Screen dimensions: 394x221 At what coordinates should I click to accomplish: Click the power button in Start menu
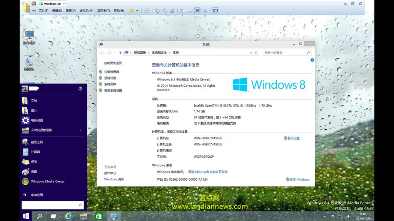pyautogui.click(x=80, y=89)
